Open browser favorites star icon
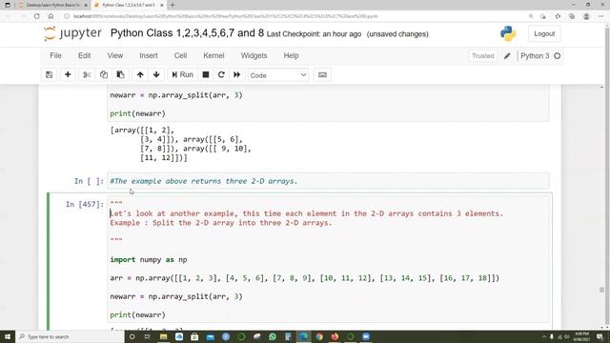The image size is (610, 343). click(558, 16)
